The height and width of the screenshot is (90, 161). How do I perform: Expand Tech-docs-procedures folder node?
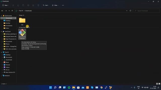[x=2, y=49]
